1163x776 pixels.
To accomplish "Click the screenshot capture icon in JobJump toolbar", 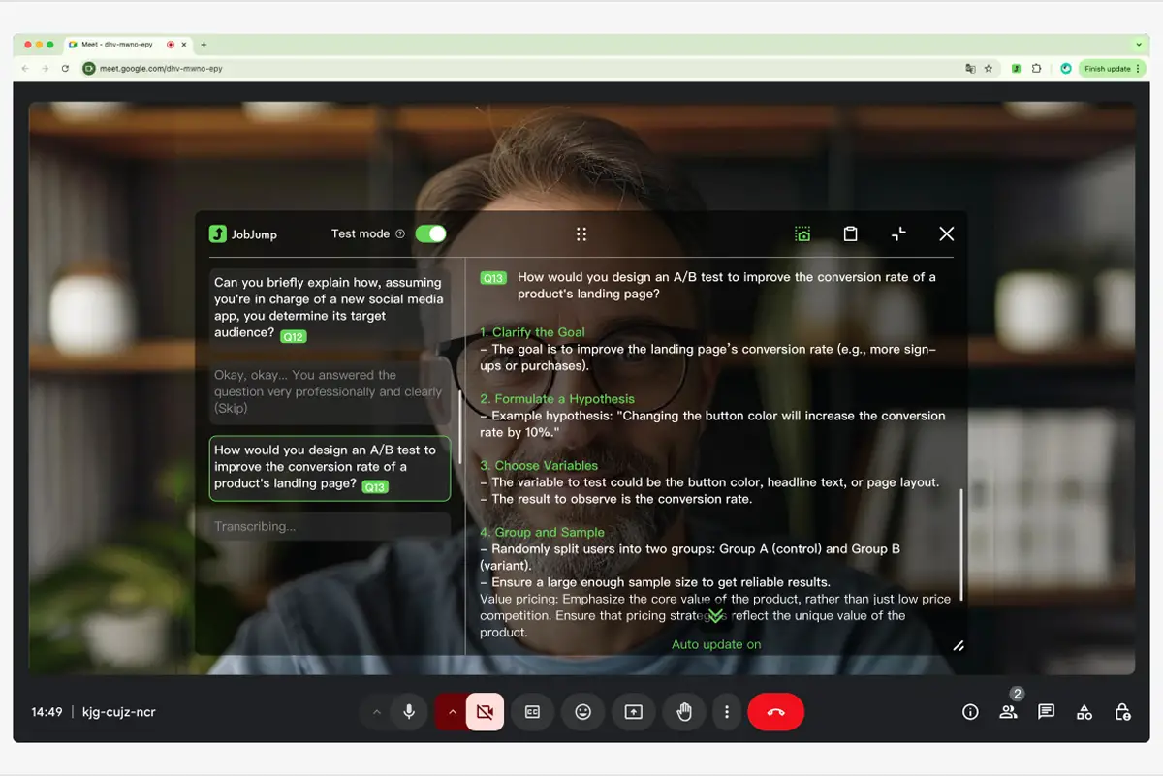I will click(802, 233).
